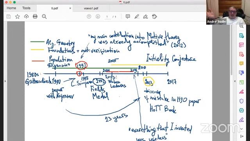
Task: Open the yellow Comment sidebar tool
Action: pyautogui.click(x=241, y=63)
